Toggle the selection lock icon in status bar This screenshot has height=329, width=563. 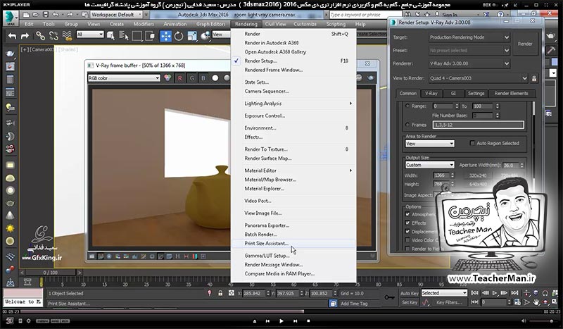tap(220, 293)
